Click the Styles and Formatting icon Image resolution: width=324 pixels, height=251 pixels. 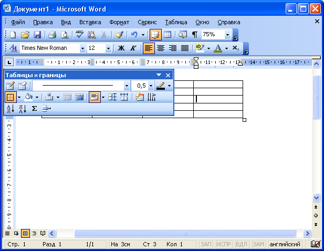click(x=13, y=48)
